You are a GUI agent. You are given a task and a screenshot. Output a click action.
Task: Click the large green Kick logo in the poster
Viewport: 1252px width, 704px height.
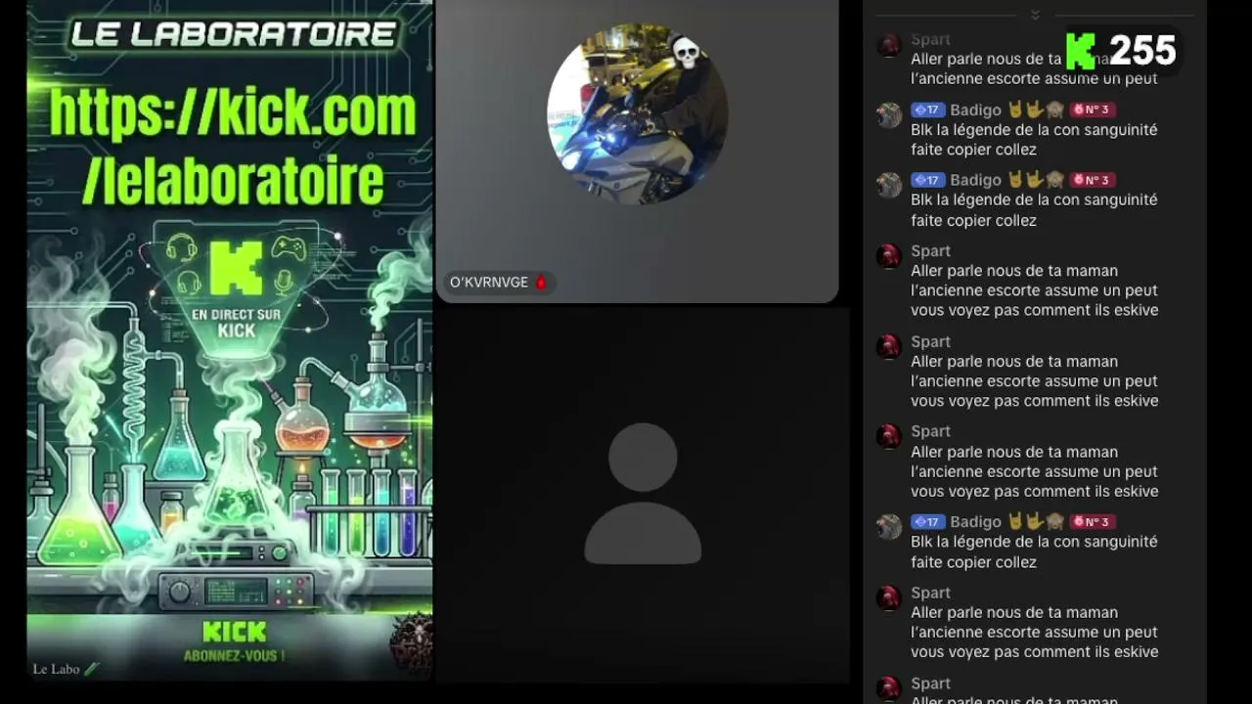coord(236,268)
